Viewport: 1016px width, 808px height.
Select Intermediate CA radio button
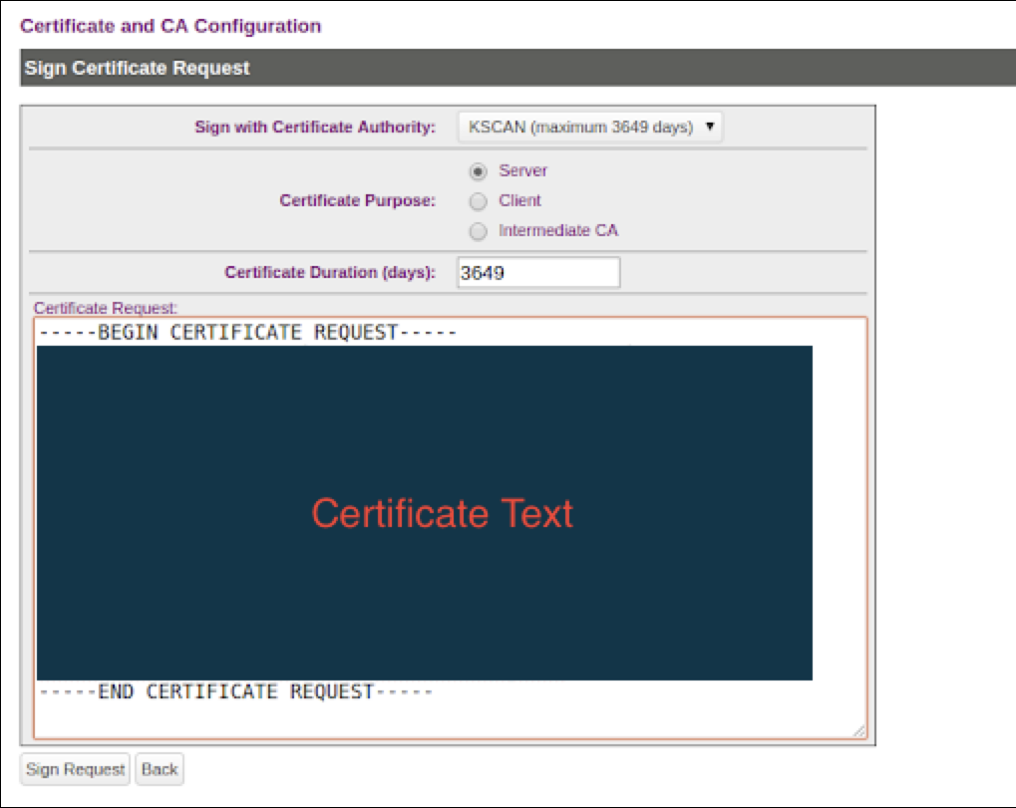pos(479,231)
